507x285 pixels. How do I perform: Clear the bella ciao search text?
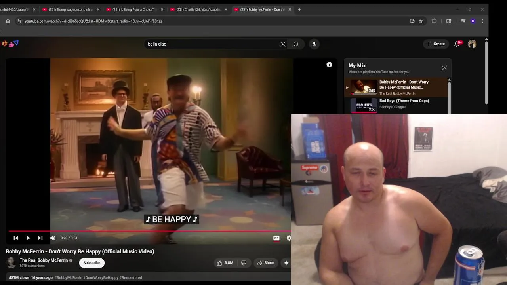point(283,44)
